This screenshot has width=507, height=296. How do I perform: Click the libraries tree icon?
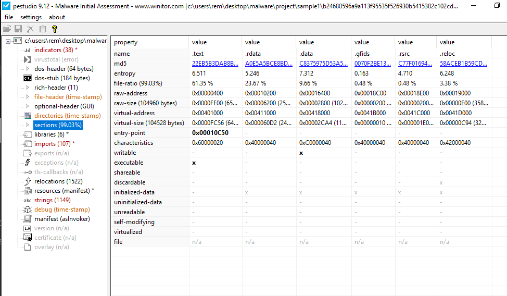click(28, 134)
